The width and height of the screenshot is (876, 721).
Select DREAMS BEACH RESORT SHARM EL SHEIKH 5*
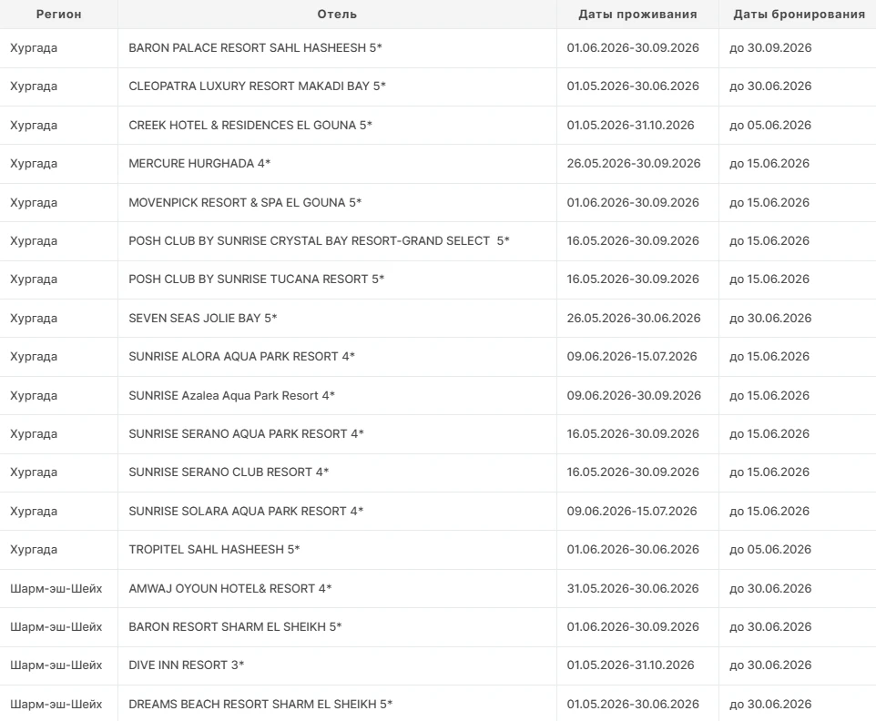(x=260, y=705)
